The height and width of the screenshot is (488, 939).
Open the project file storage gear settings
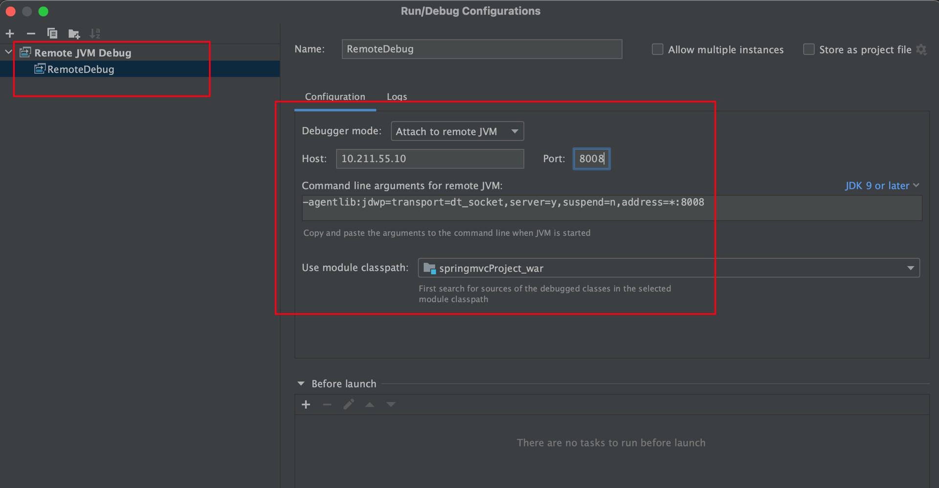click(x=921, y=49)
